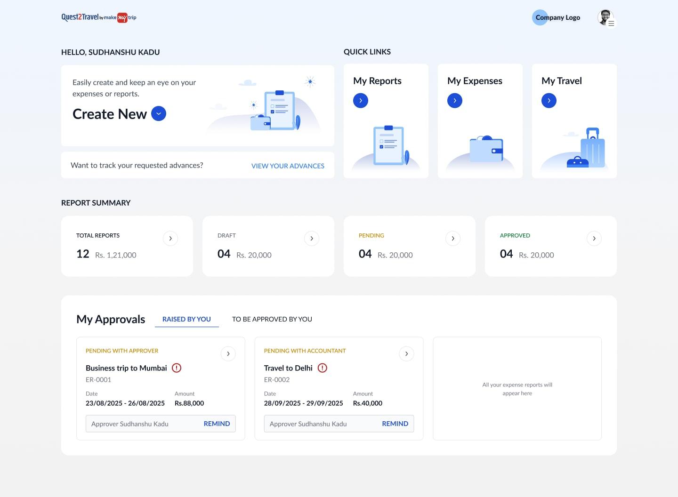
Task: Open Travel to Delhi report chevron
Action: (407, 353)
